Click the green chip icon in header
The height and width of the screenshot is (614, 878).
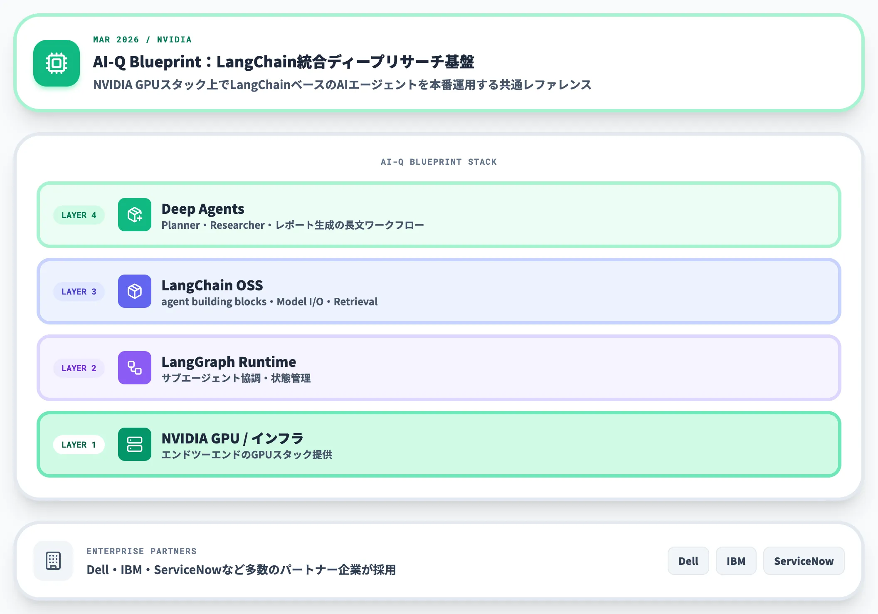[x=57, y=63]
